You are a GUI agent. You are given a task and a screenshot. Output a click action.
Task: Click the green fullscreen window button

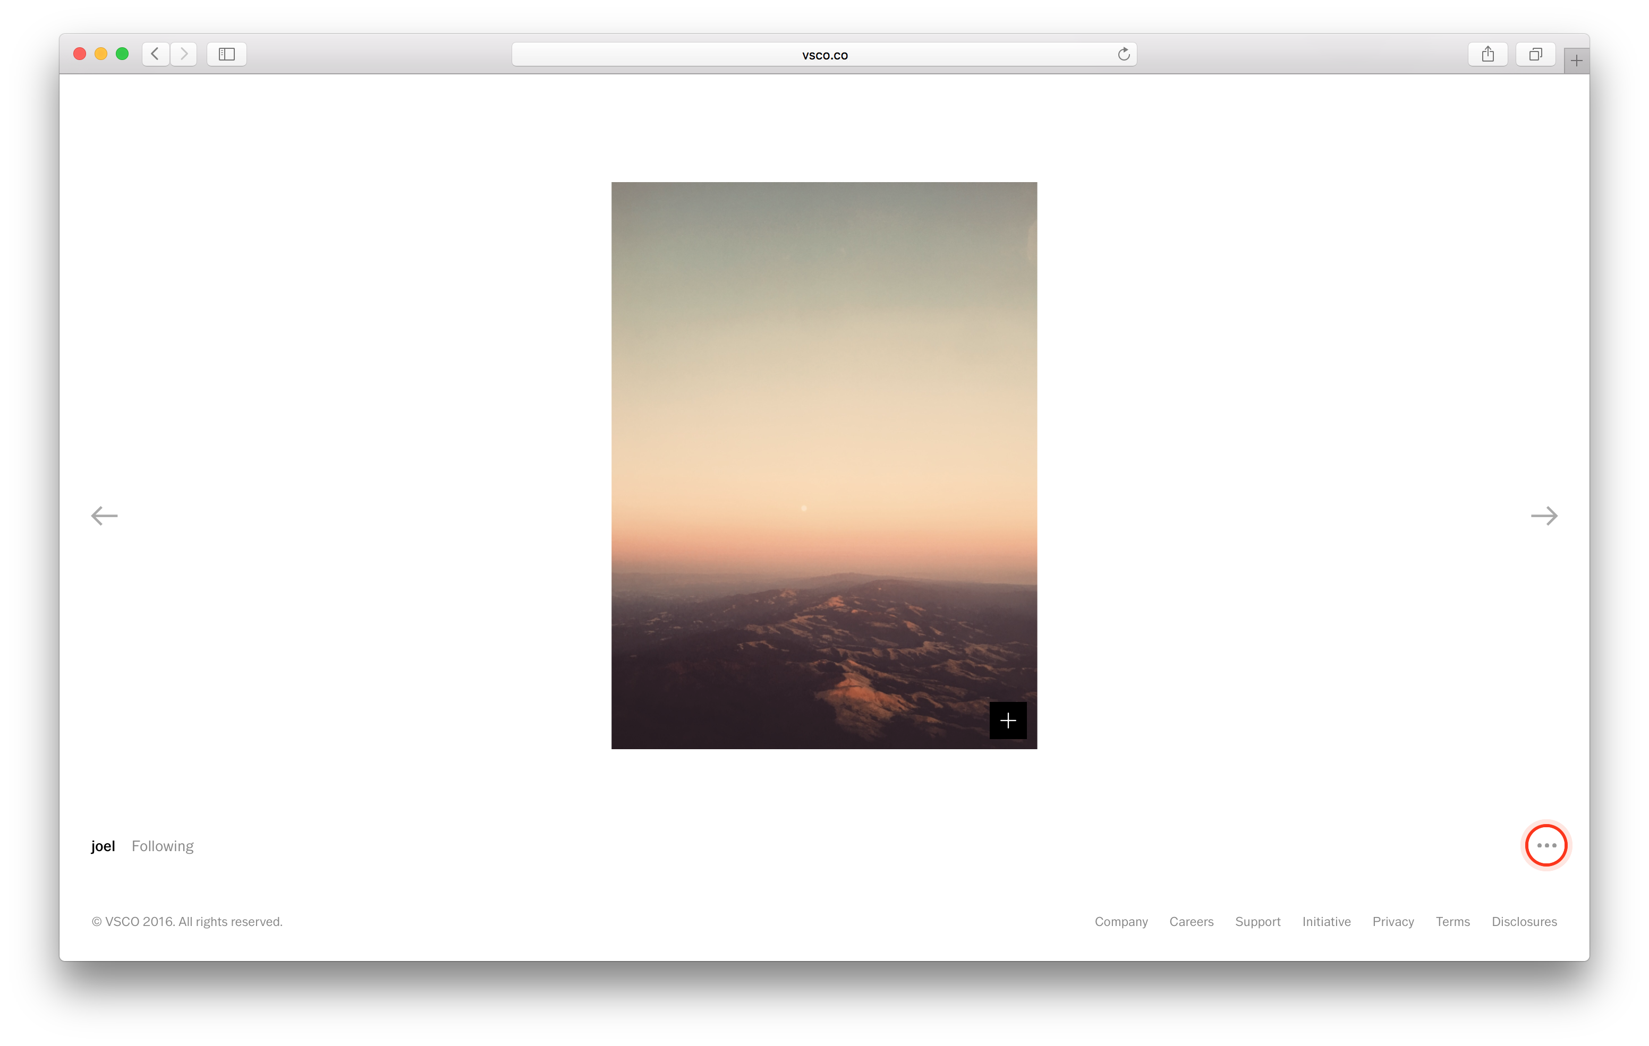[122, 54]
